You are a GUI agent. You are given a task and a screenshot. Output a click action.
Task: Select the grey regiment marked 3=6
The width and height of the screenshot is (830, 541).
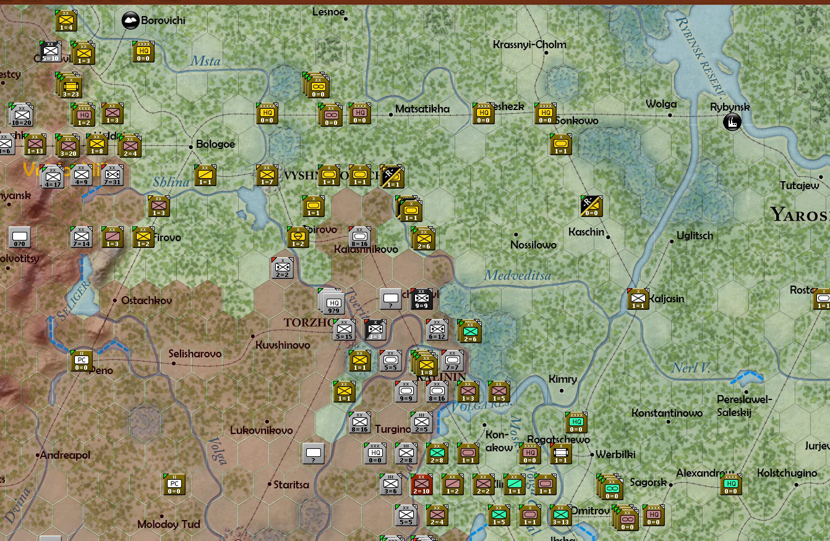pyautogui.click(x=390, y=485)
